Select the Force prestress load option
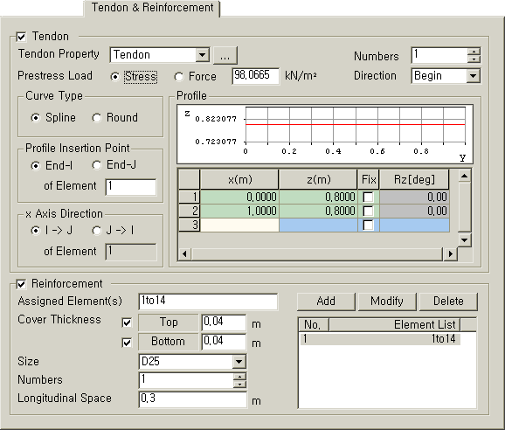 [179, 77]
